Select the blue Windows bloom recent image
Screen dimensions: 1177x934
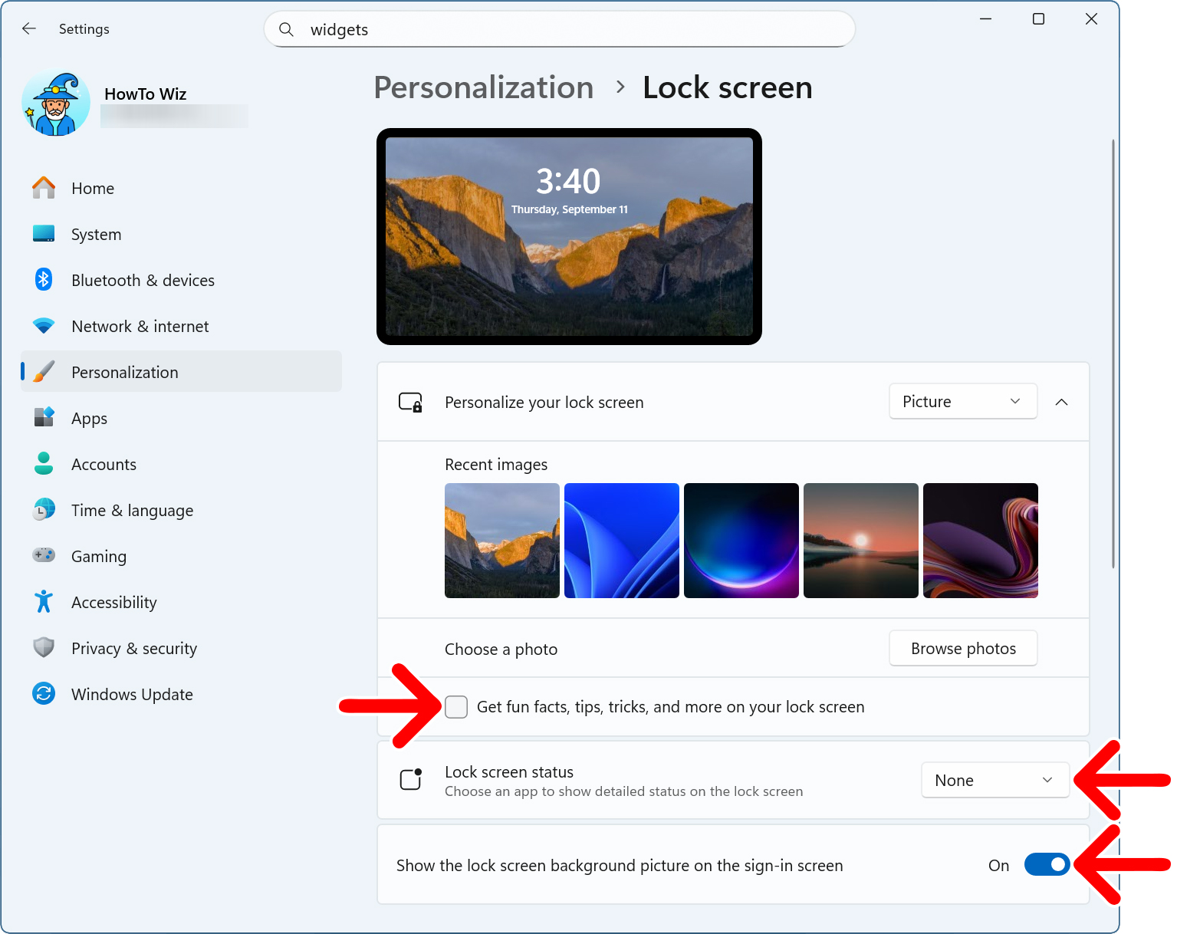tap(621, 541)
